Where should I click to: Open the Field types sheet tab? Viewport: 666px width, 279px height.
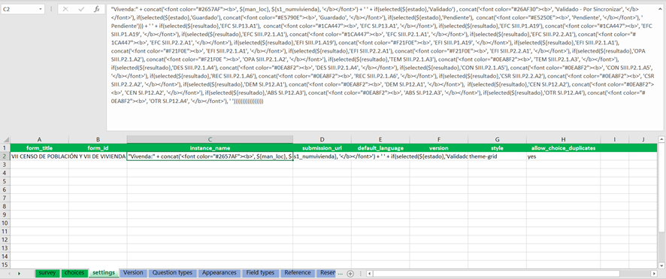point(260,273)
